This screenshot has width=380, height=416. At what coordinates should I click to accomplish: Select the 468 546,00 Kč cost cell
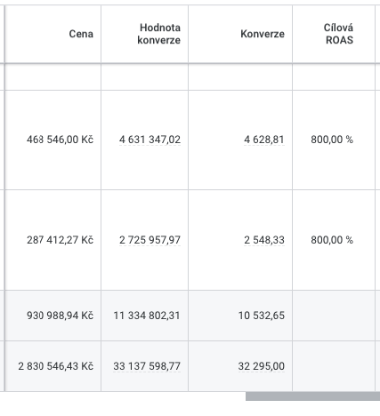click(x=60, y=140)
